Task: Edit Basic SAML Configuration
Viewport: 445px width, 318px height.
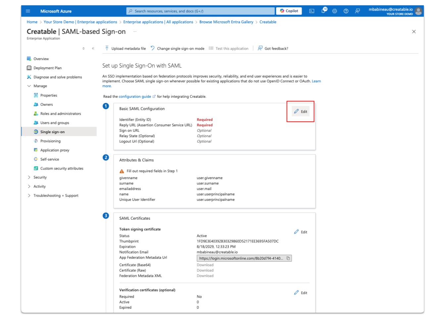Action: (x=301, y=112)
